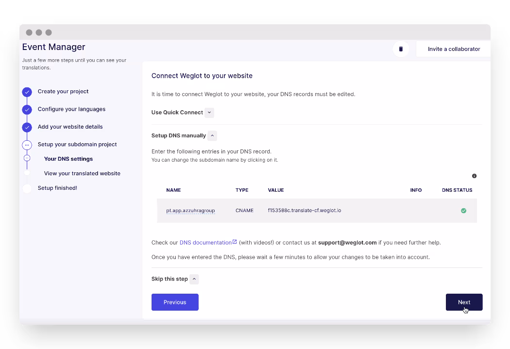
Task: Click Connect Weglot to your website heading
Action: pos(202,76)
